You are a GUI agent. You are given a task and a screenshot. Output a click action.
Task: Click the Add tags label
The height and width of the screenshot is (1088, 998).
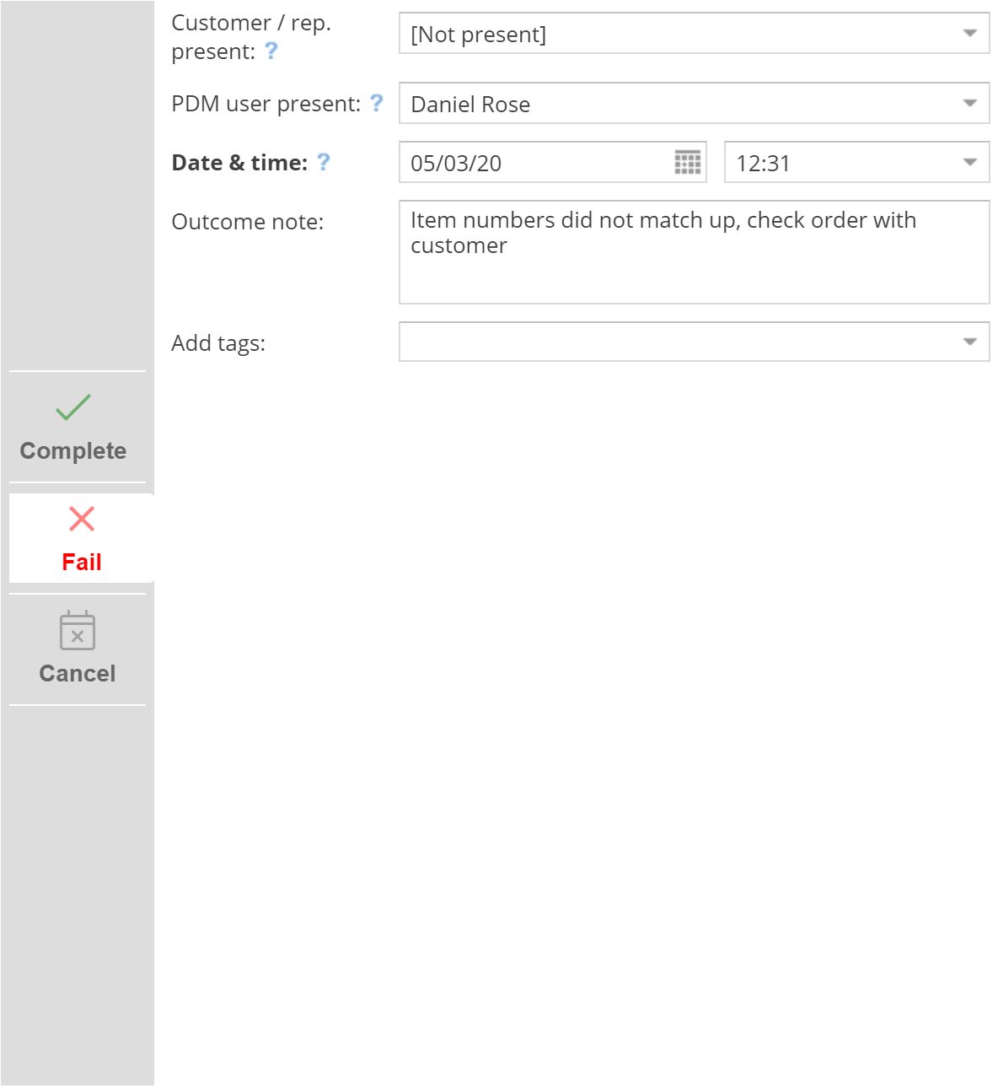218,343
